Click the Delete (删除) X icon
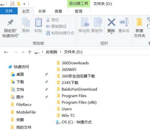The image size is (150, 135). [111, 22]
